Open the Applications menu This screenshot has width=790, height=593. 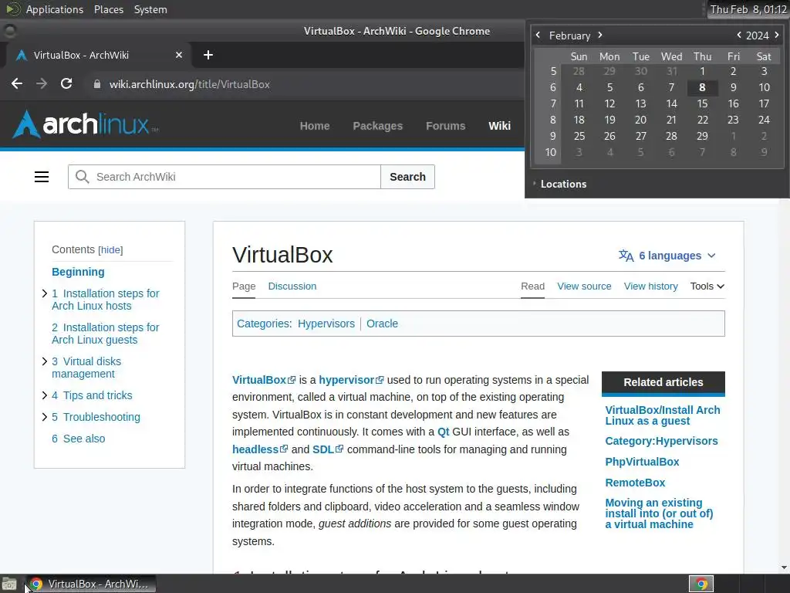point(55,9)
